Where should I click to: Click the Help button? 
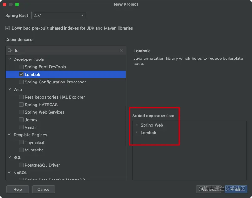click(18, 189)
